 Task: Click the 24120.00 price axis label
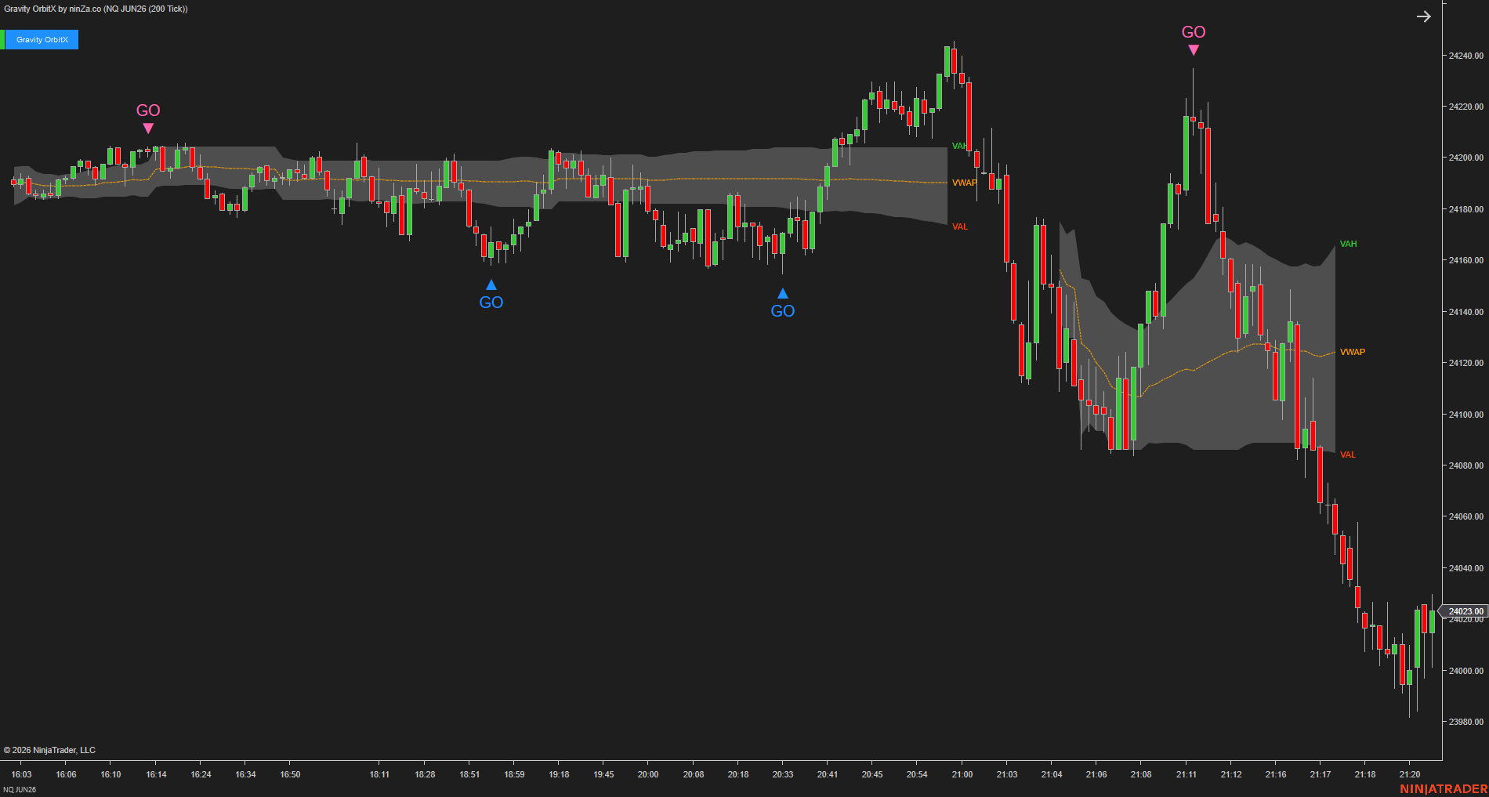coord(1465,363)
